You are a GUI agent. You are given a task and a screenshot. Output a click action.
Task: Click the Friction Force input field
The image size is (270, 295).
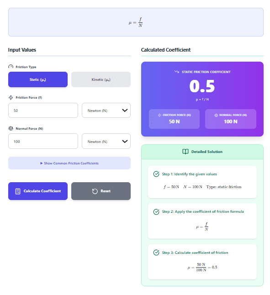[43, 110]
